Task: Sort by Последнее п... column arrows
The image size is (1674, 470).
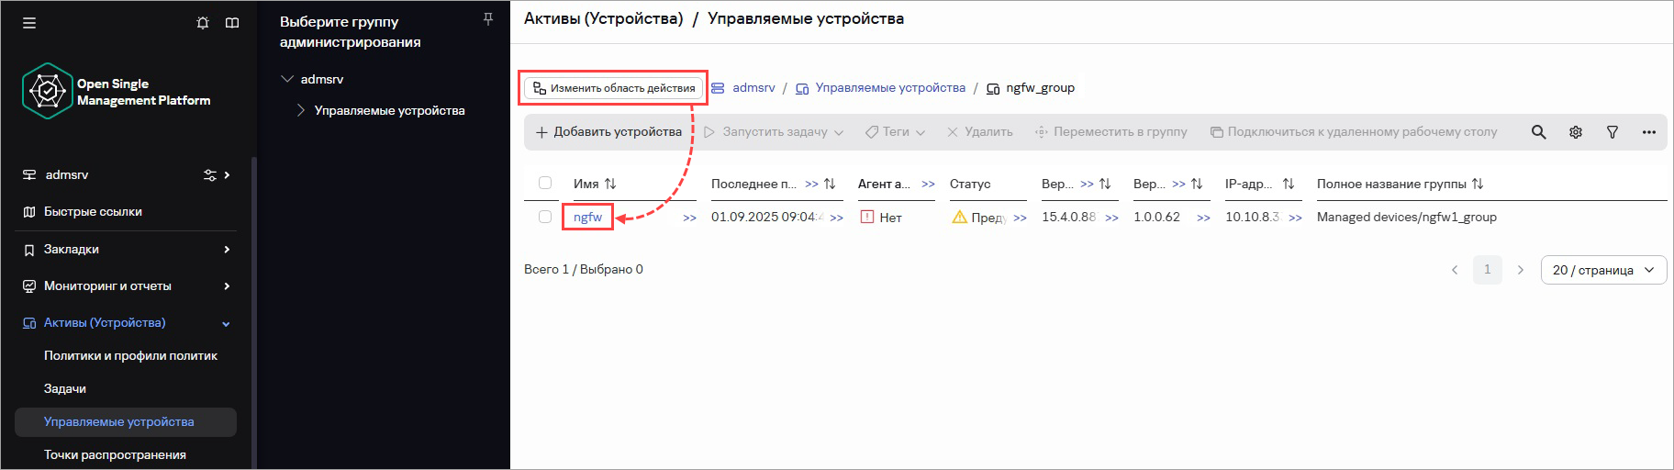Action: [830, 184]
